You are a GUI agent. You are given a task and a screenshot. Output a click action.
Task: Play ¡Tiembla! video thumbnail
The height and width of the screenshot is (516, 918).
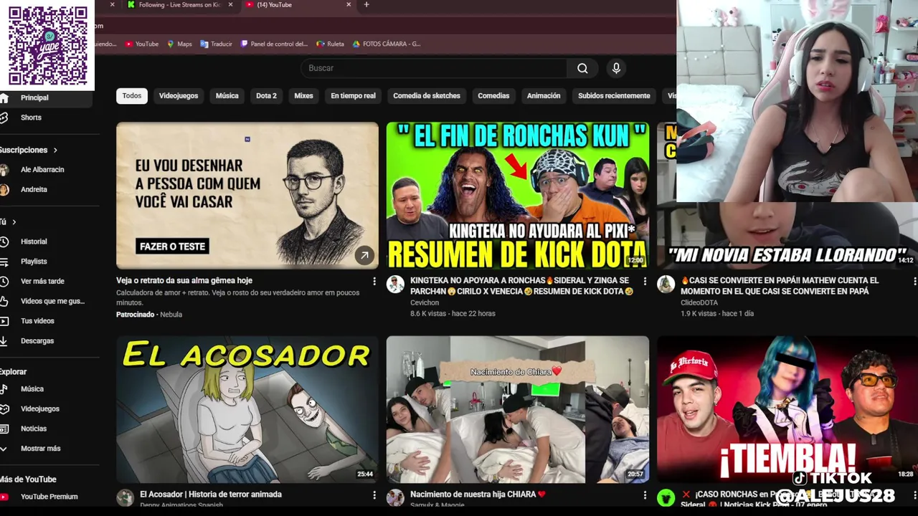787,410
